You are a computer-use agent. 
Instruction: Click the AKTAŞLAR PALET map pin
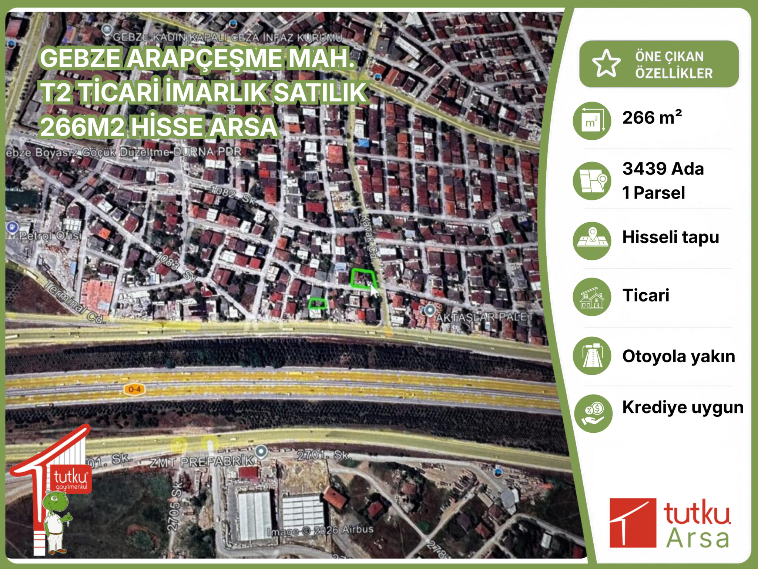[429, 310]
